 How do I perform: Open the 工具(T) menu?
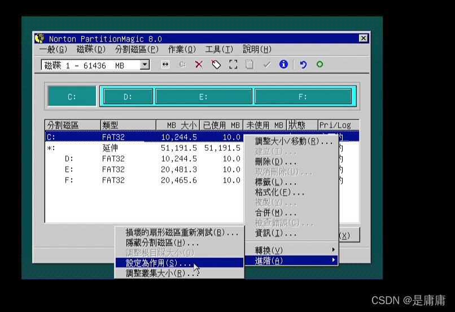(x=219, y=49)
